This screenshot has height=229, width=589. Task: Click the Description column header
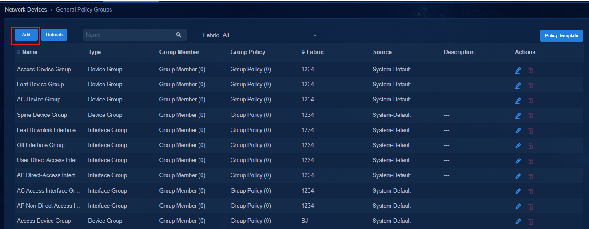[459, 52]
